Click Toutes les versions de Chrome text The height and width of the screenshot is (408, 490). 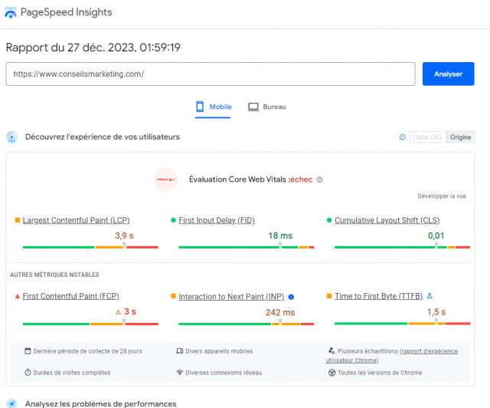380,373
